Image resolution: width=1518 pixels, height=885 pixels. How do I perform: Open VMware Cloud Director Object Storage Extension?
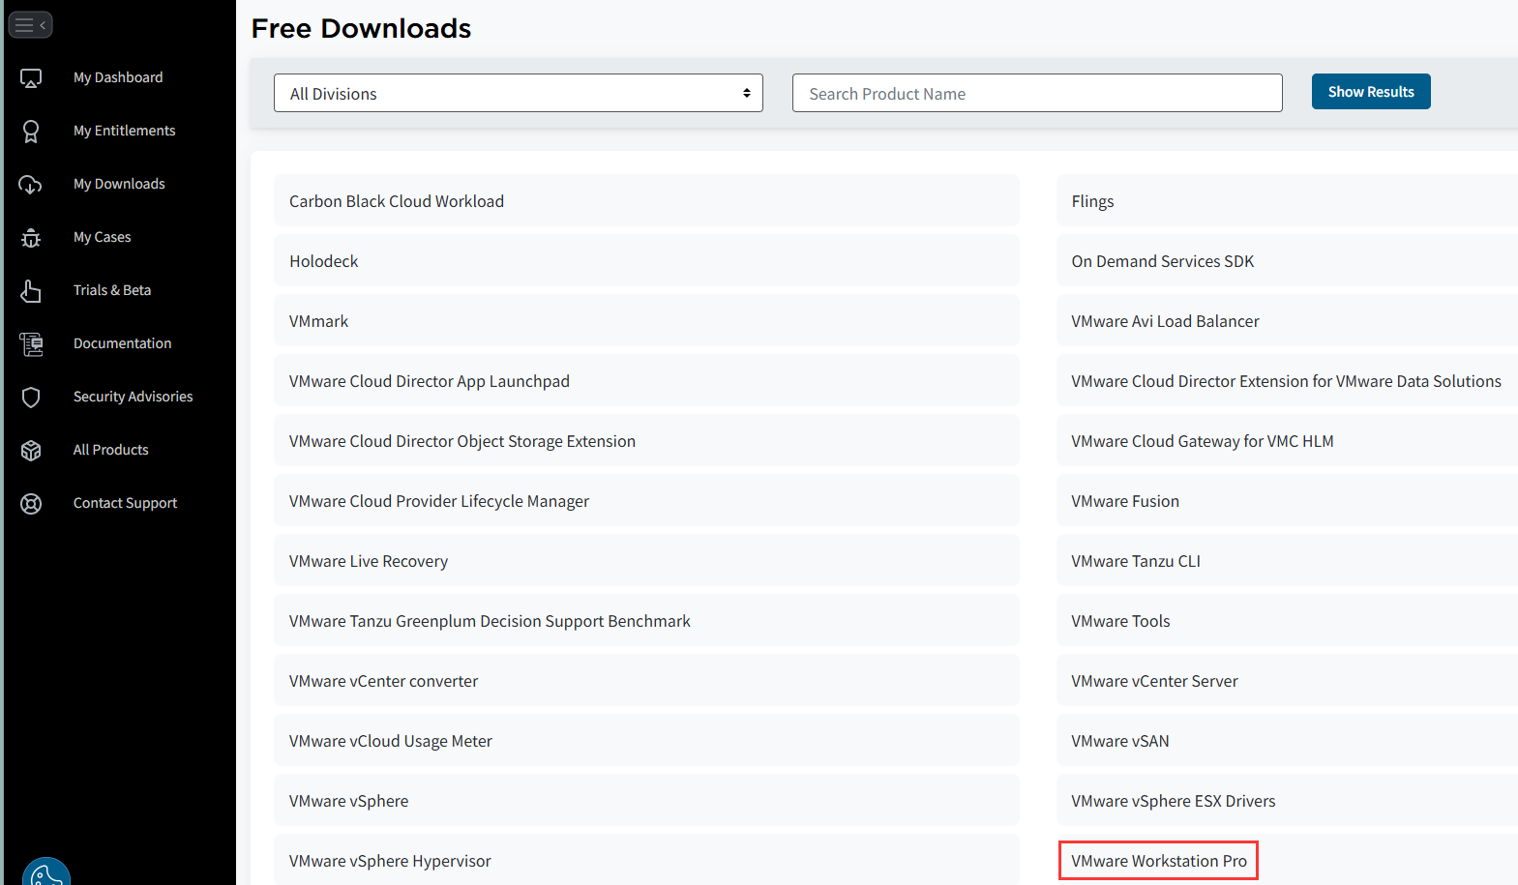(646, 440)
